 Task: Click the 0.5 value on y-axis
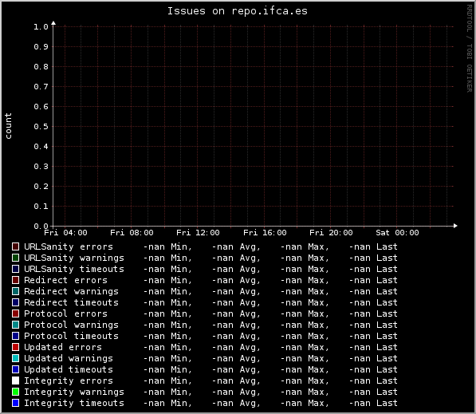(41, 126)
